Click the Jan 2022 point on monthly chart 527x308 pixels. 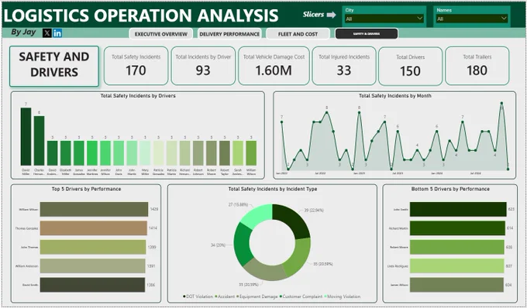click(x=281, y=122)
